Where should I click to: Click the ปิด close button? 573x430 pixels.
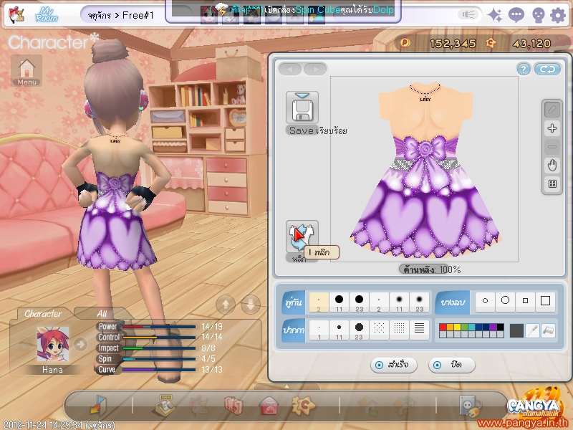pos(451,365)
